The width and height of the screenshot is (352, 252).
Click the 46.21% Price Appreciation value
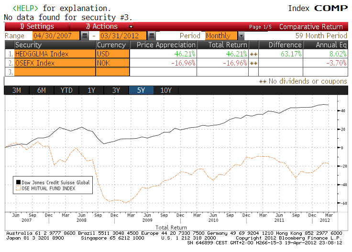point(185,54)
